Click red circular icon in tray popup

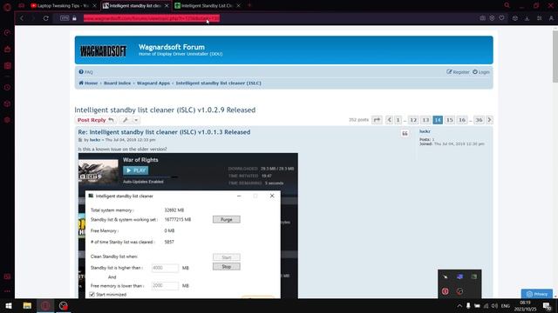[446, 291]
